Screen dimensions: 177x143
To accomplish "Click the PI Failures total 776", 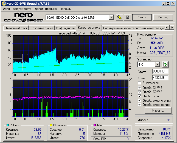I will coord(82,138).
